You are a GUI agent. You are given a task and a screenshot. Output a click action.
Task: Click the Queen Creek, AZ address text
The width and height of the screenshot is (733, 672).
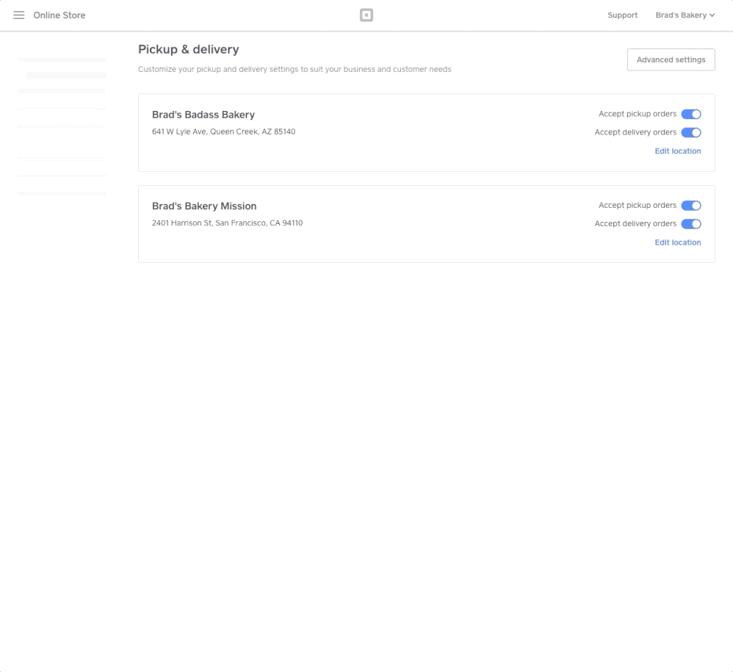[x=223, y=132]
